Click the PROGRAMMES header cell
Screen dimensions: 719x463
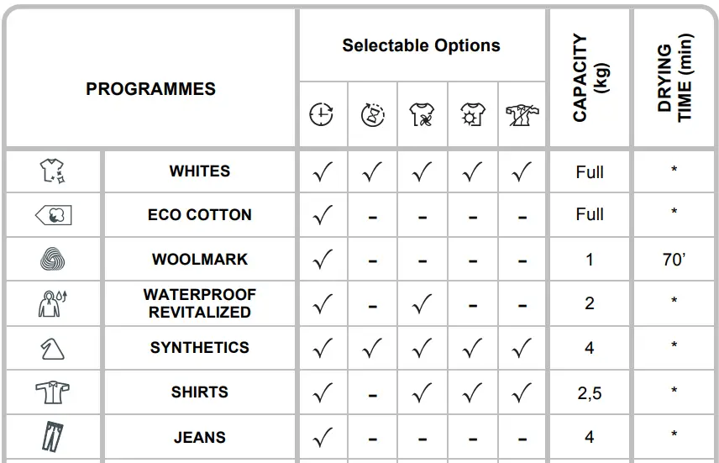(150, 88)
